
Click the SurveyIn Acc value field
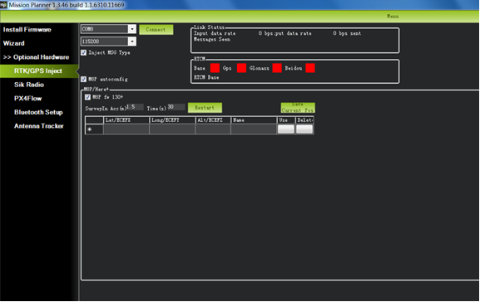(135, 107)
